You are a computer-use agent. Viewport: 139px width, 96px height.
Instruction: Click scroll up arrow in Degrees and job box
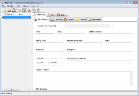tap(131, 73)
